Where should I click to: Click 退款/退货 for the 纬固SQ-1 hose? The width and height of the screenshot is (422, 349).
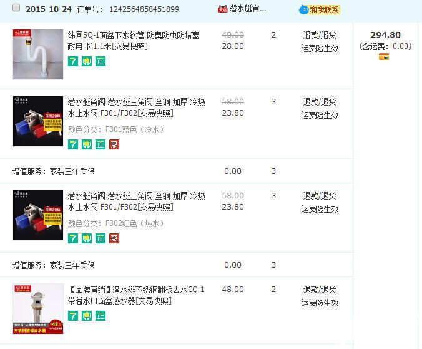pos(320,35)
